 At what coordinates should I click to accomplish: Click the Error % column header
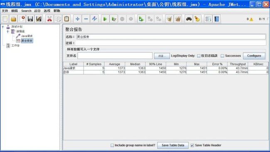point(217,64)
